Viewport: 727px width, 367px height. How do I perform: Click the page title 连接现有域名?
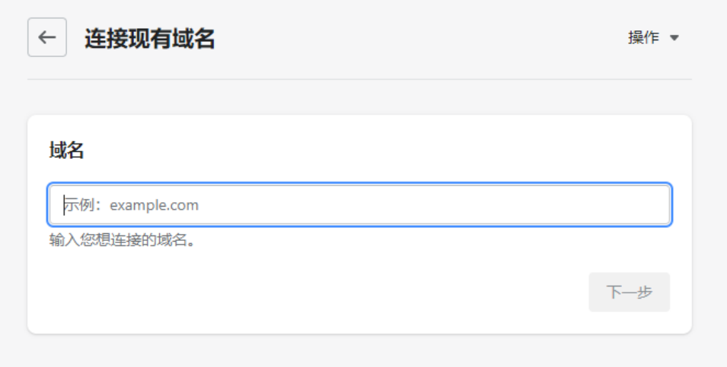(x=149, y=38)
